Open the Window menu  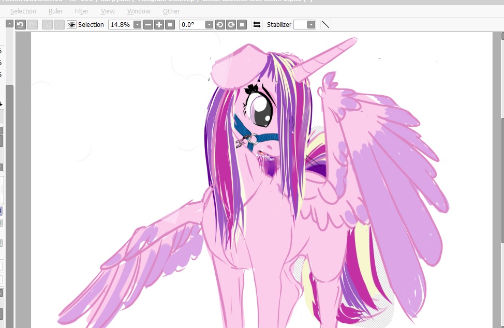point(139,11)
